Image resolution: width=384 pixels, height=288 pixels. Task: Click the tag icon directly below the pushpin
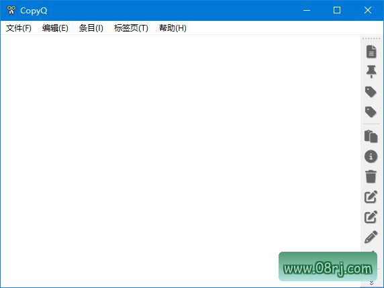(371, 92)
